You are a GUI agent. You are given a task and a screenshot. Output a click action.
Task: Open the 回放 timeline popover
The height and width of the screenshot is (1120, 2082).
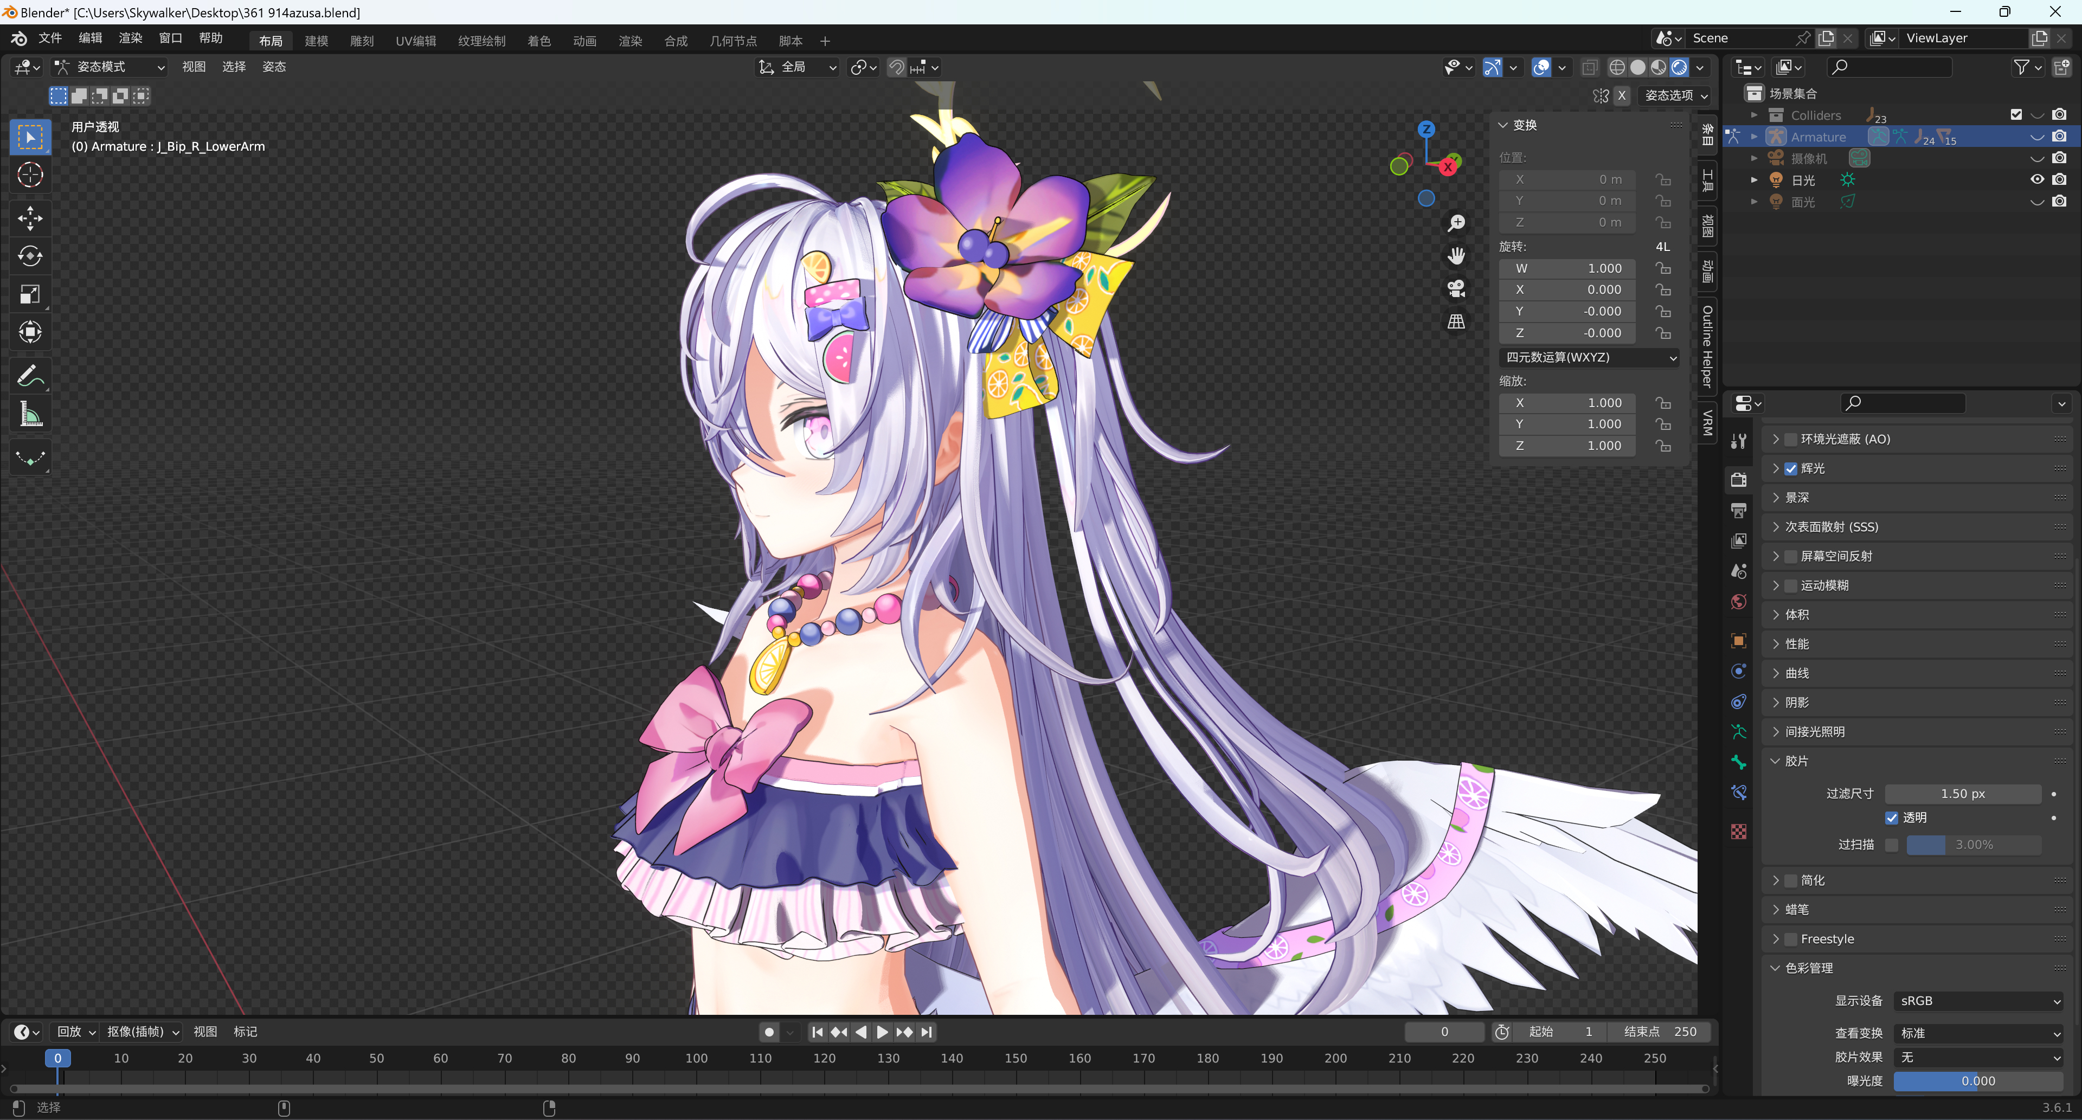76,1032
